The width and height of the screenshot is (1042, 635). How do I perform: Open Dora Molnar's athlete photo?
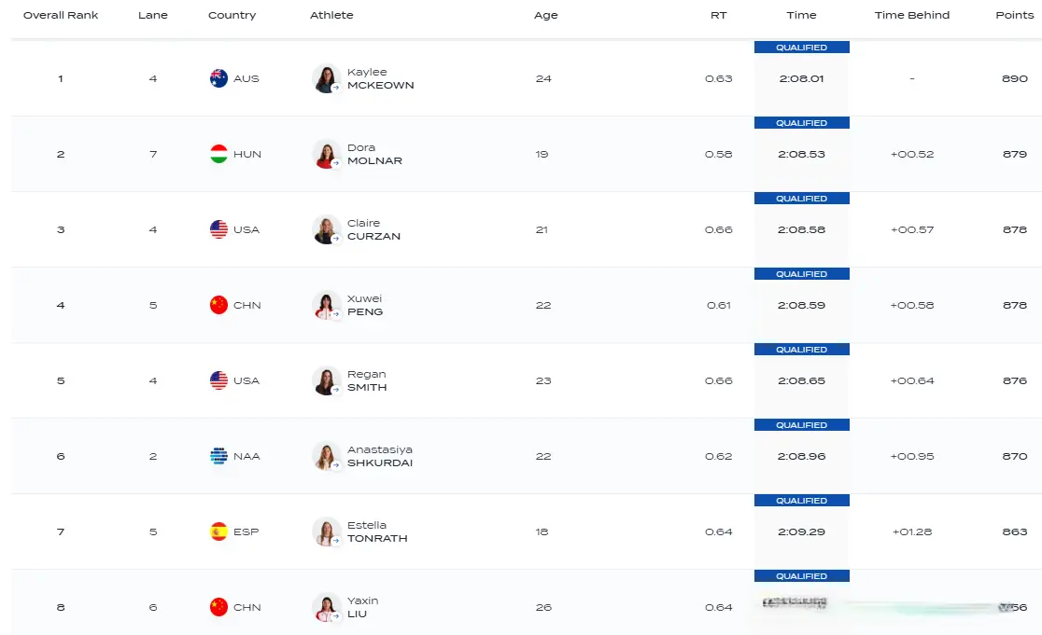pos(326,154)
